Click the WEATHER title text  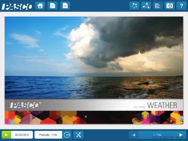[162, 105]
